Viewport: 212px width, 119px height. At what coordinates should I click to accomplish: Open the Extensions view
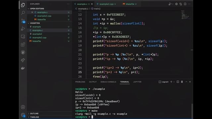pos(23,44)
